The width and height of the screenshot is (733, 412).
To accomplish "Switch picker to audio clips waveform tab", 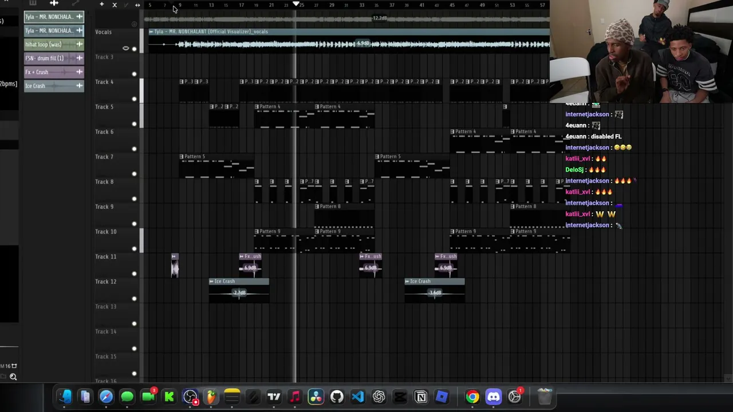I will click(x=54, y=3).
